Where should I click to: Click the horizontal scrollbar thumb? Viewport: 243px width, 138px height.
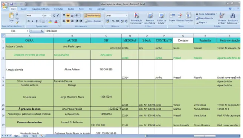click(x=205, y=136)
